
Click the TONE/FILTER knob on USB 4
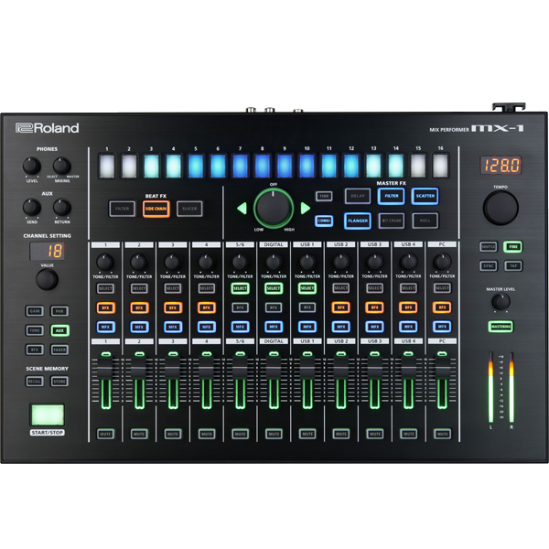(408, 262)
